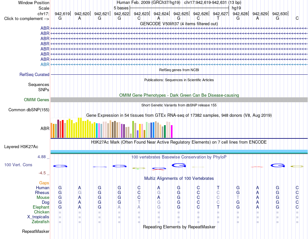Click the orange Gaps label
Viewport: 308px width, 239px height.
pos(44,183)
